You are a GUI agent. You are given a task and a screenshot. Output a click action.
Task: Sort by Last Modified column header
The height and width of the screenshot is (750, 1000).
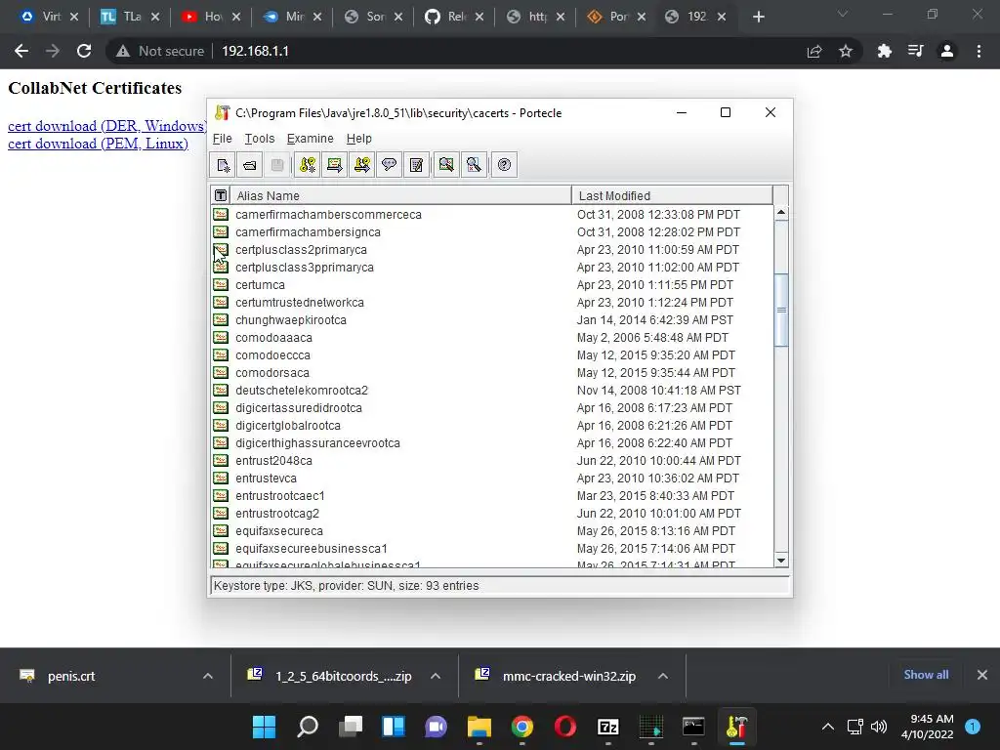pyautogui.click(x=672, y=195)
